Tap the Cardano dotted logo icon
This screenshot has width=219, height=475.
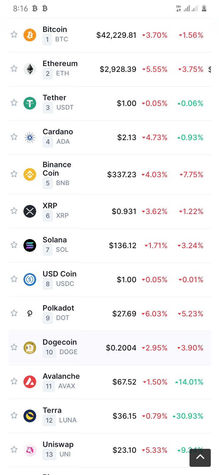click(x=30, y=138)
